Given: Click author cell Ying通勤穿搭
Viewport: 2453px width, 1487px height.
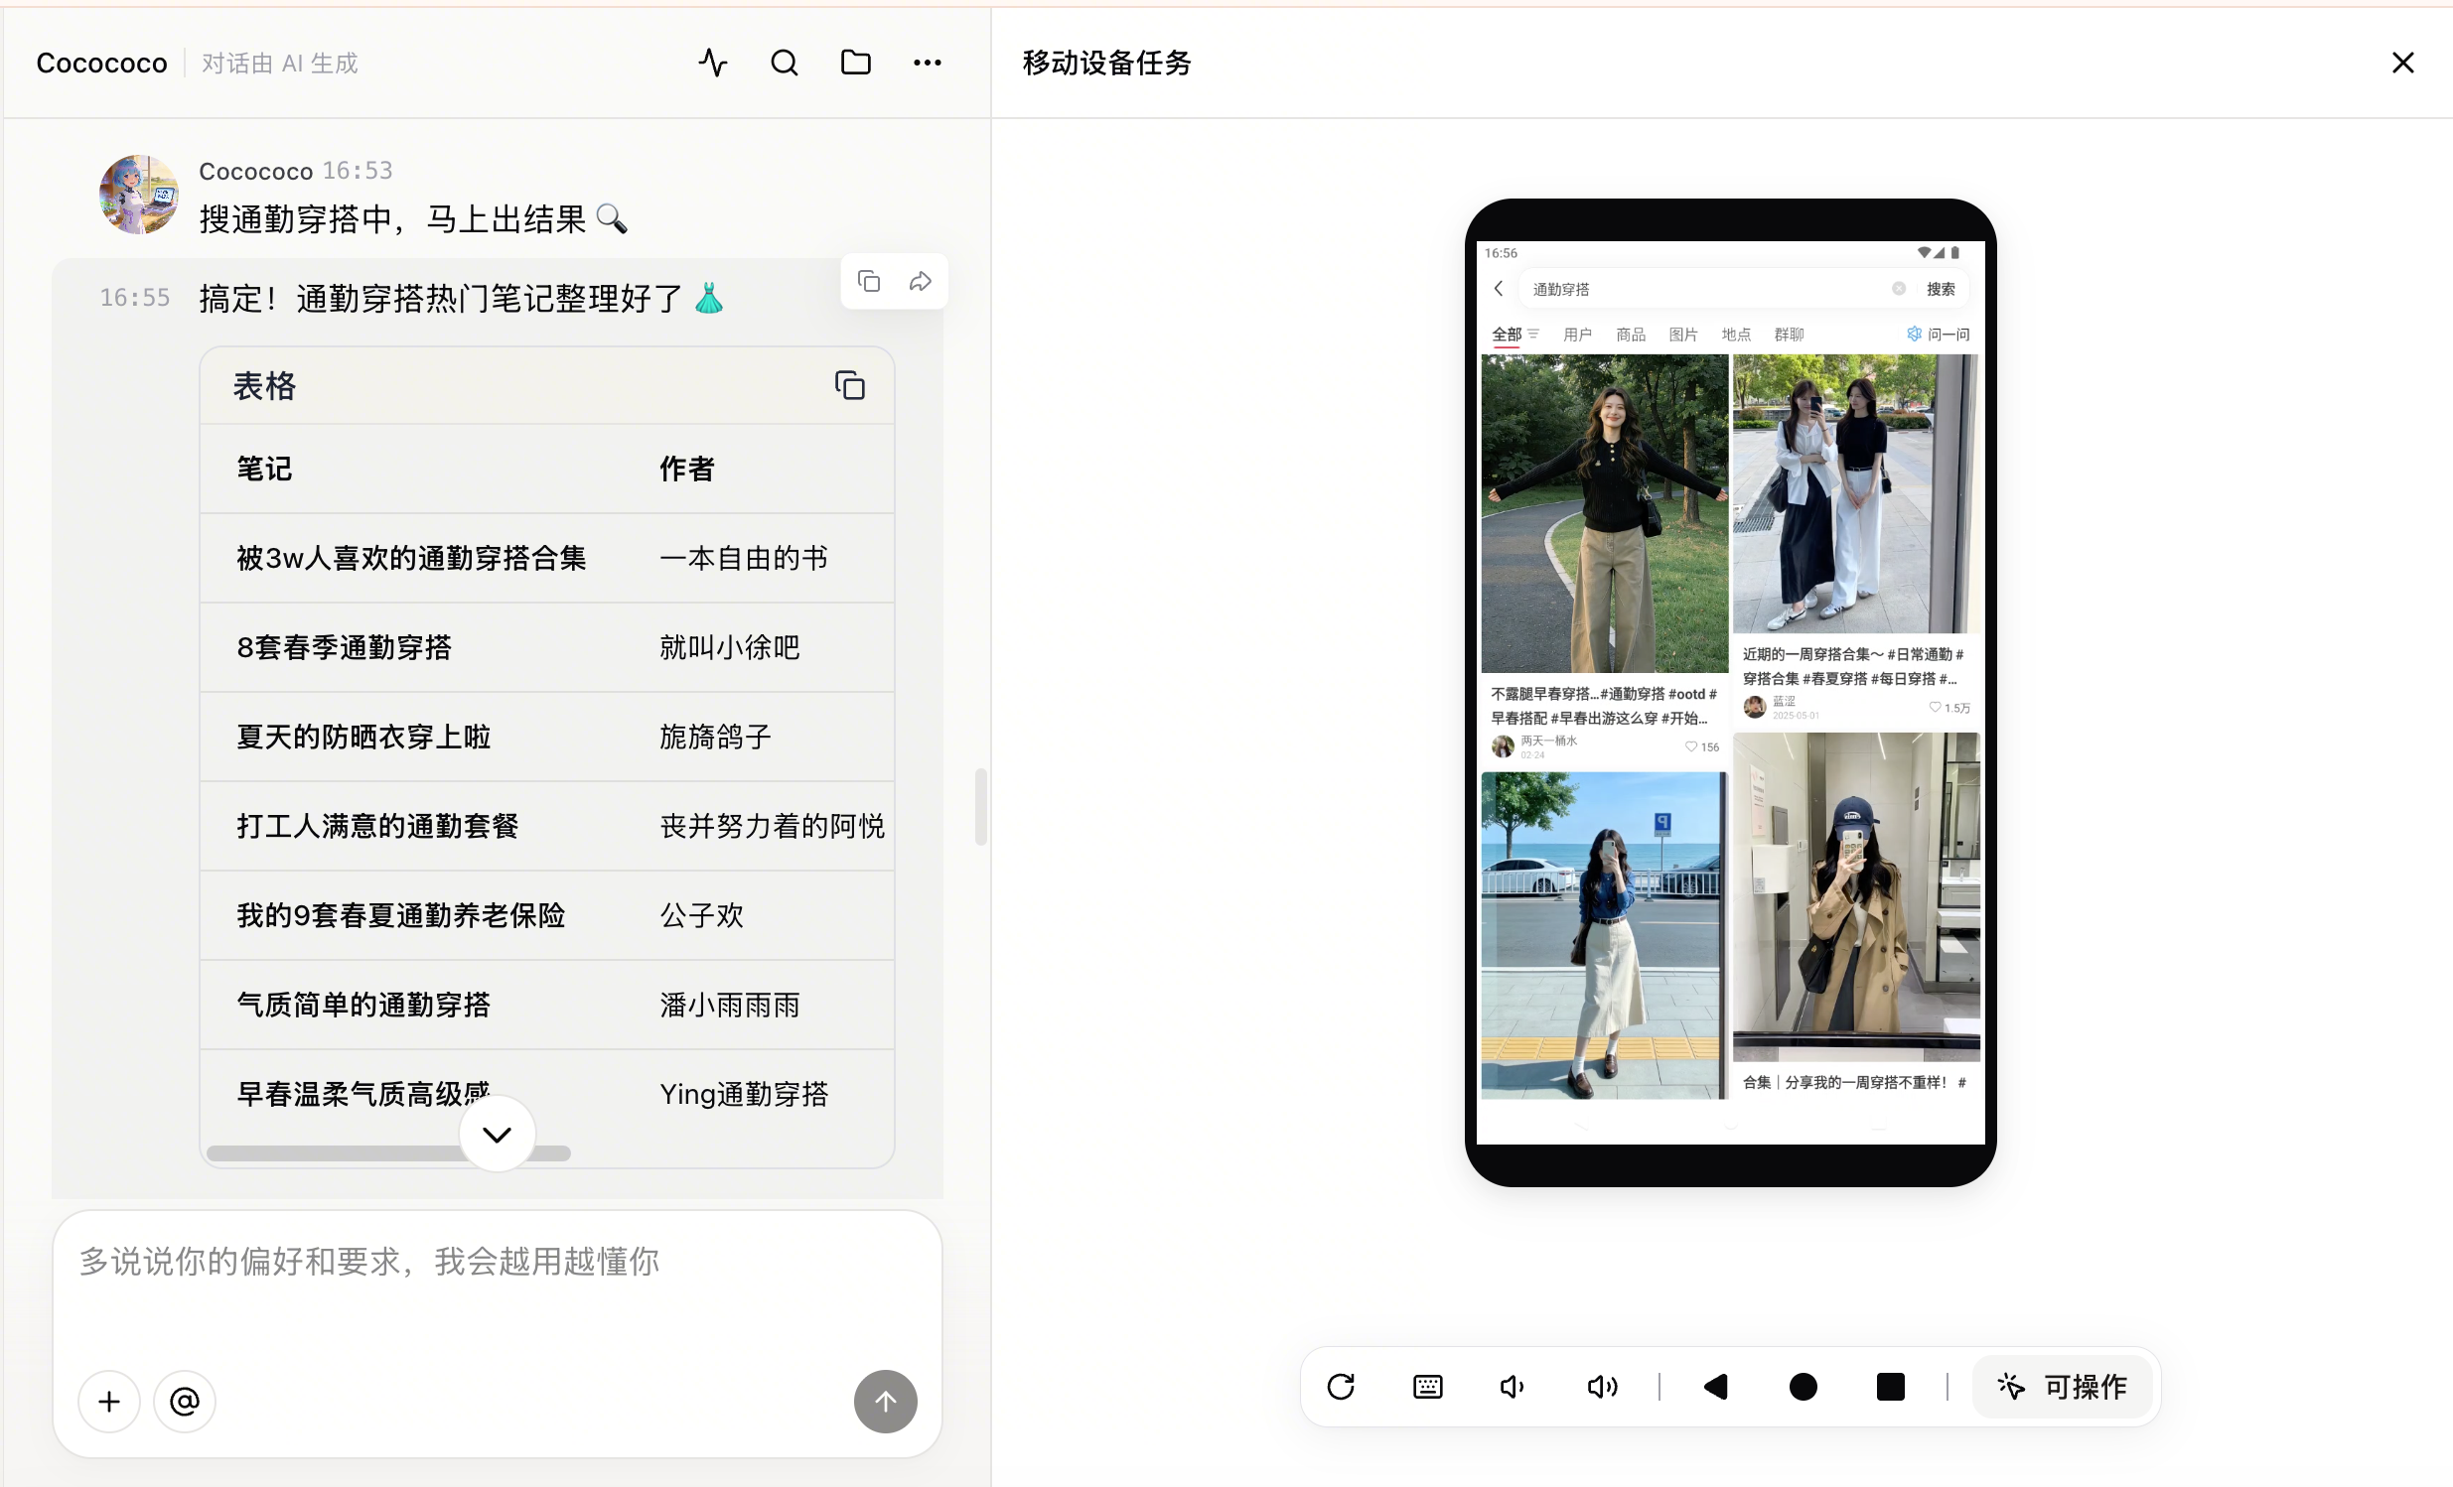Looking at the screenshot, I should [744, 1094].
